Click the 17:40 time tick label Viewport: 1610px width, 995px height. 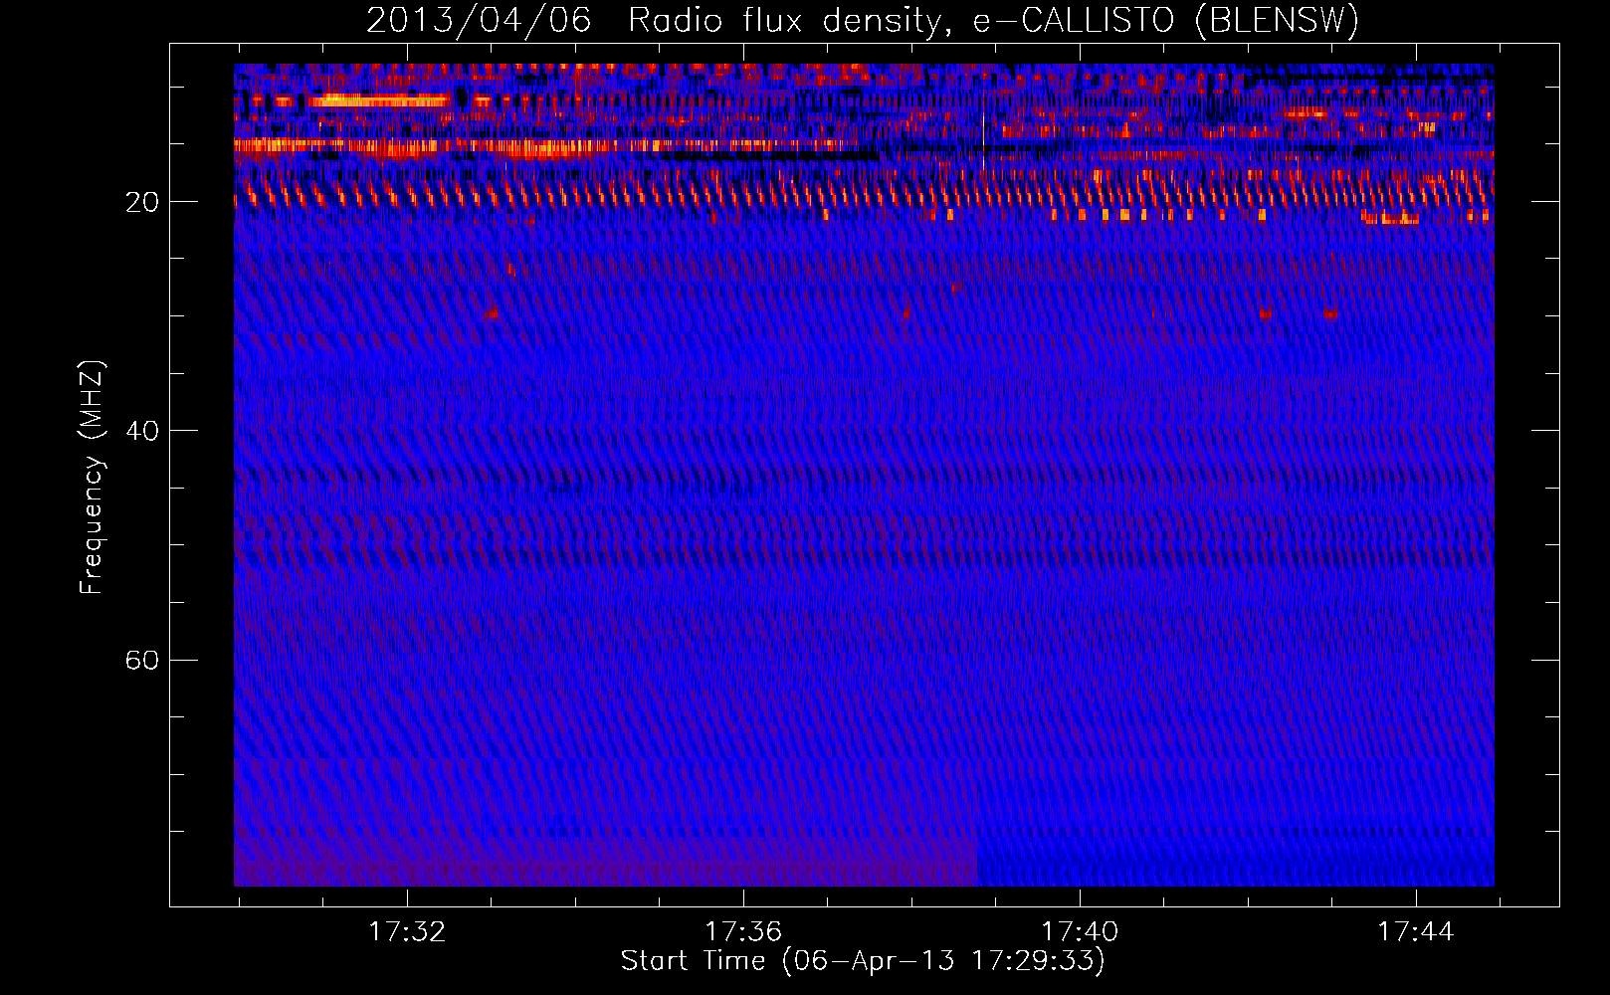[1080, 932]
